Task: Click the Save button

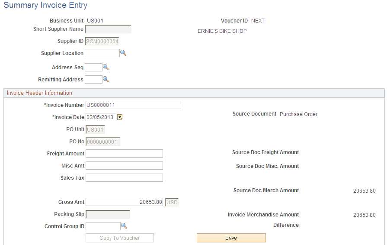Action: [231, 238]
